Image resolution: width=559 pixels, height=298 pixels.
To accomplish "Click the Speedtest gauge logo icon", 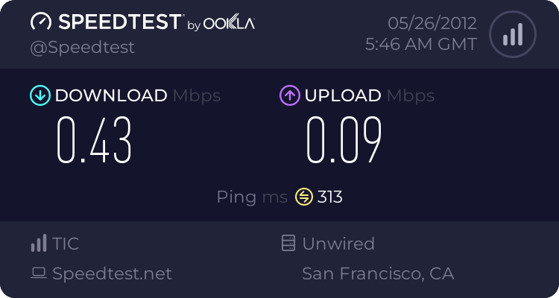I will pos(40,22).
